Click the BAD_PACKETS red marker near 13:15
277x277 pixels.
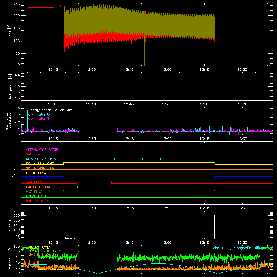click(205, 201)
